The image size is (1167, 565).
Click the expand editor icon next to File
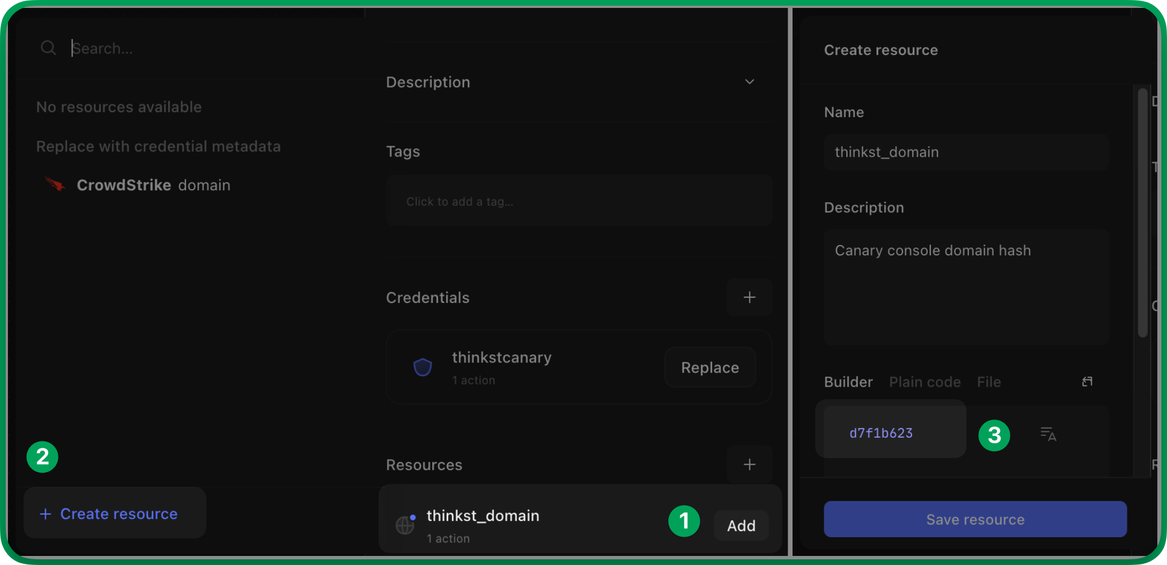[1087, 382]
